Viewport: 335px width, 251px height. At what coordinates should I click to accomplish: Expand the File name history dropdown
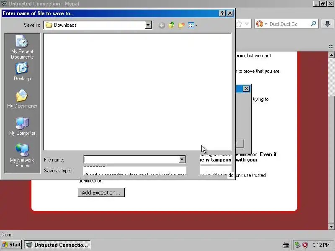click(182, 159)
